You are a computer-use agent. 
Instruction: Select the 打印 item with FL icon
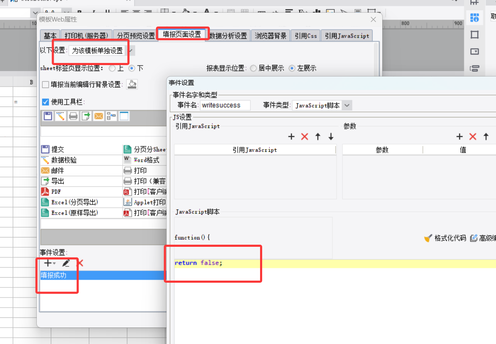145,191
